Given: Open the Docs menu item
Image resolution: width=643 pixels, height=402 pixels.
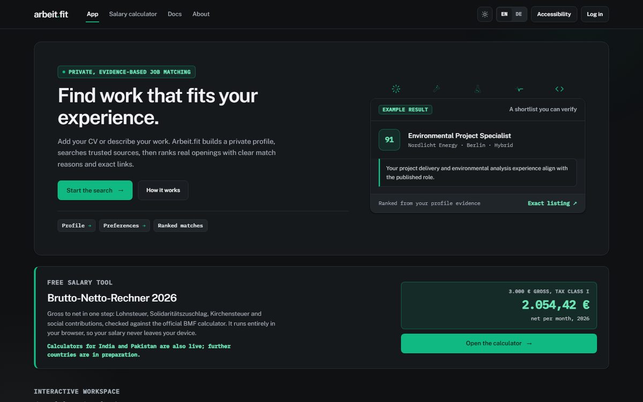Looking at the screenshot, I should [x=175, y=14].
